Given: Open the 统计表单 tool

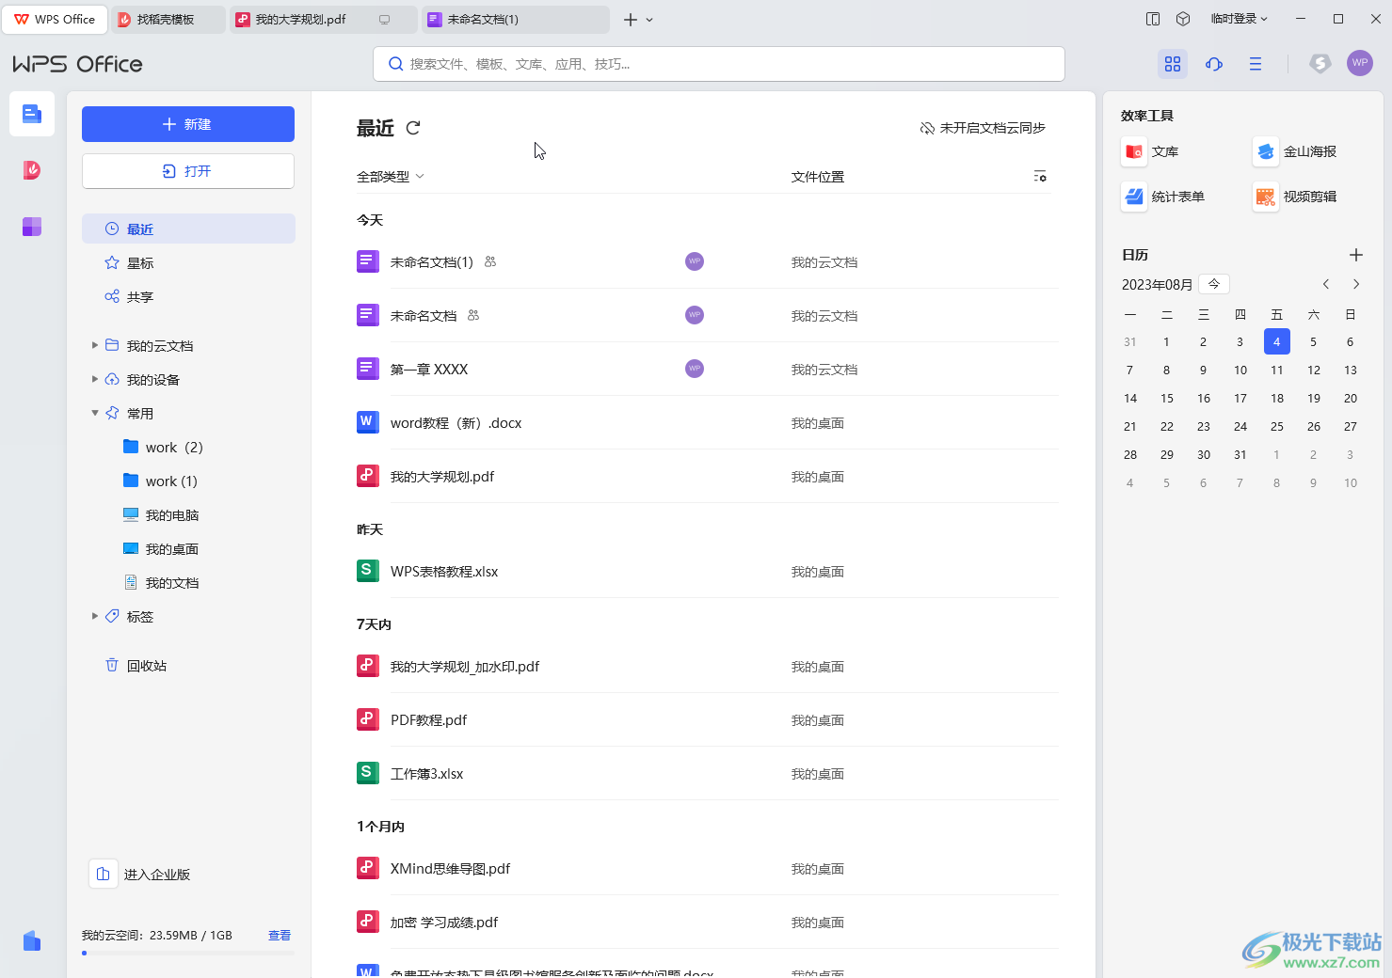Looking at the screenshot, I should pyautogui.click(x=1163, y=197).
